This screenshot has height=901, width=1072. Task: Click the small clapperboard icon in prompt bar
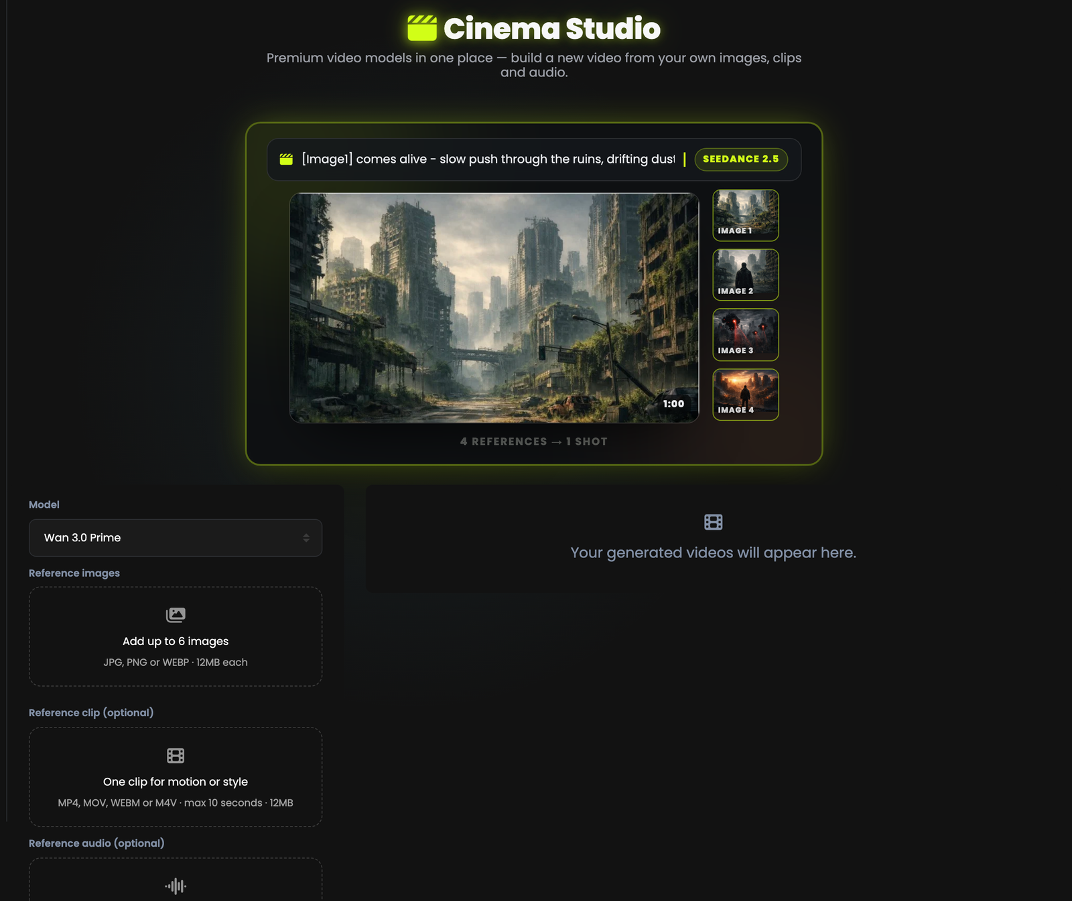click(x=286, y=159)
